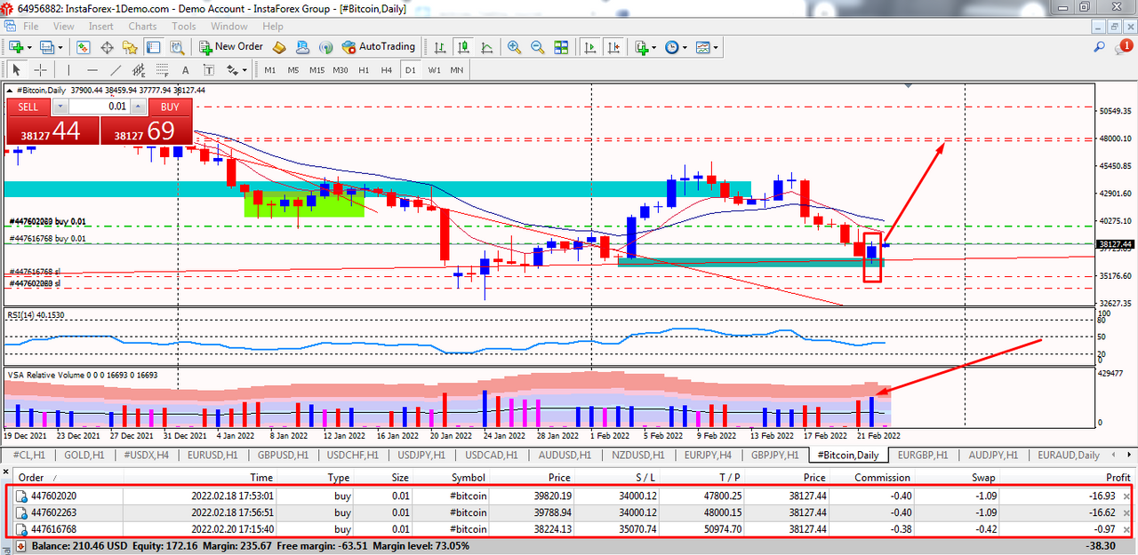Screen dimensions: 1138x555
Task: Switch timeframe to M1
Action: (270, 70)
